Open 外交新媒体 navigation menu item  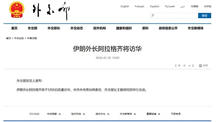[196, 28]
